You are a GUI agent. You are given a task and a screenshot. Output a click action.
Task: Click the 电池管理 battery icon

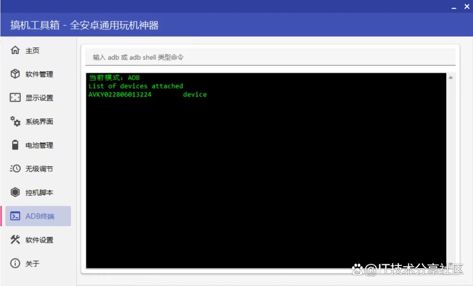pyautogui.click(x=15, y=145)
